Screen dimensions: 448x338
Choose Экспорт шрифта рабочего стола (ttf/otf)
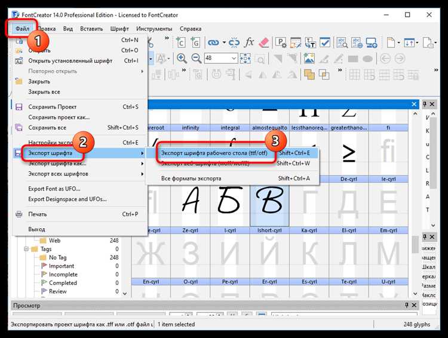(232, 153)
